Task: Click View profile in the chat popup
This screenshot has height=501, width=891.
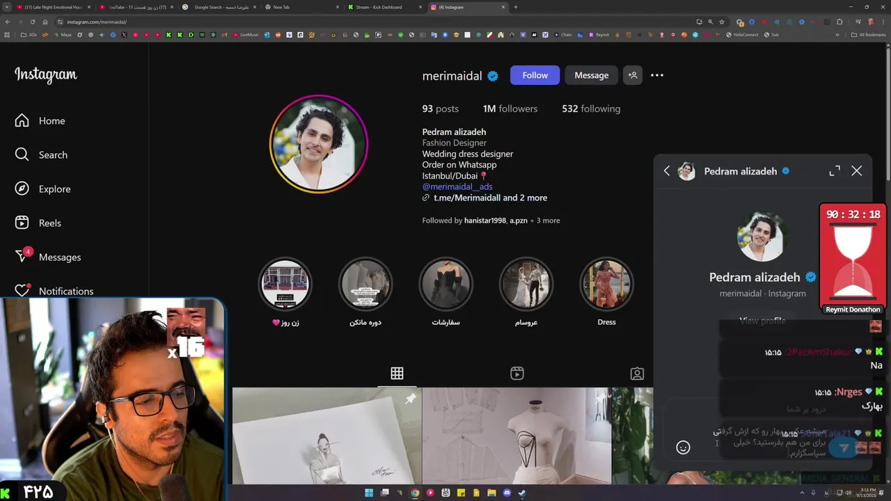Action: point(762,321)
